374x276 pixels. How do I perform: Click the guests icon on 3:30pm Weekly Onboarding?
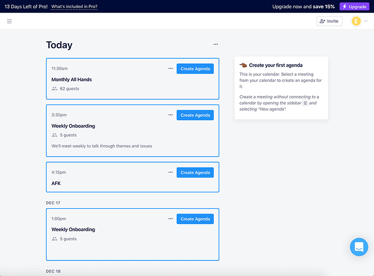(55, 135)
